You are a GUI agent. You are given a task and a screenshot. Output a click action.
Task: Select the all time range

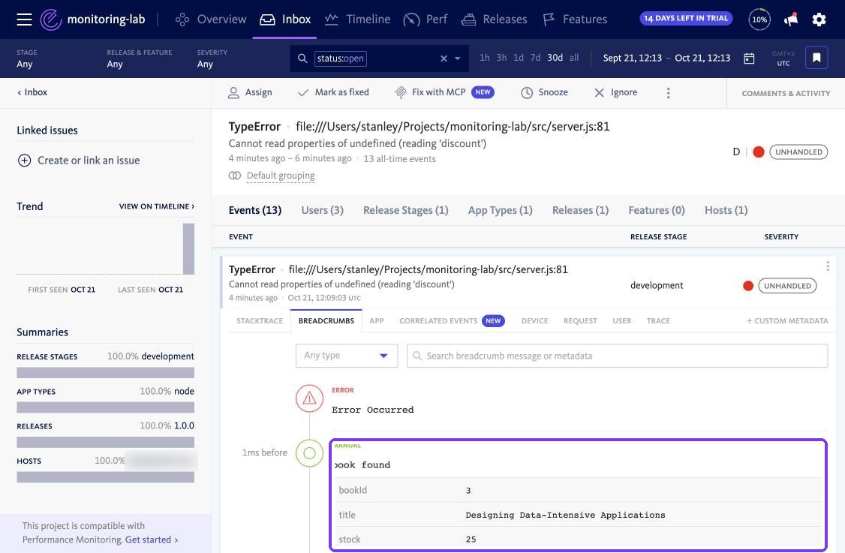click(574, 58)
